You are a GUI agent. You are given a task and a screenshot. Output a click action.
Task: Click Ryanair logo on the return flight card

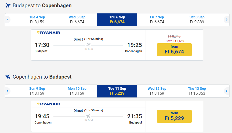49,104
